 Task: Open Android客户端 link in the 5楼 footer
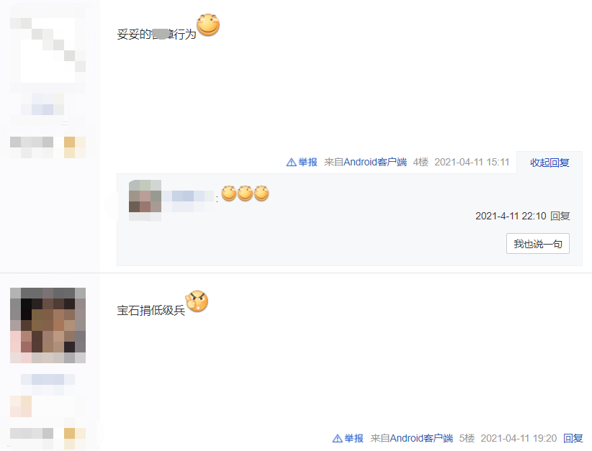pyautogui.click(x=421, y=438)
